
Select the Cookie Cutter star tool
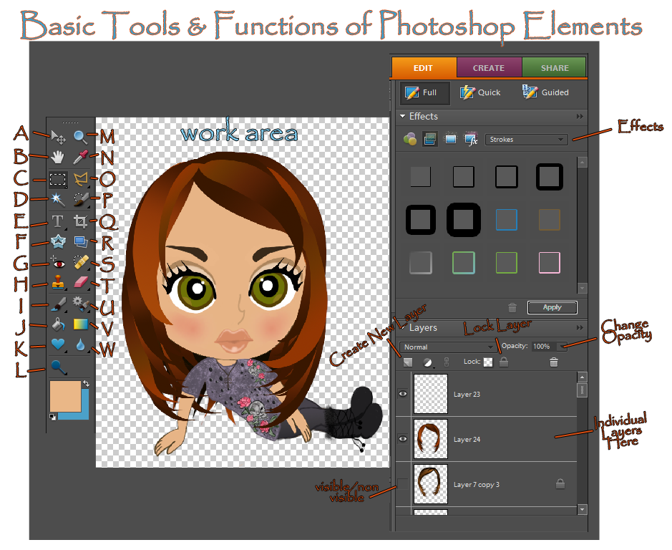58,242
